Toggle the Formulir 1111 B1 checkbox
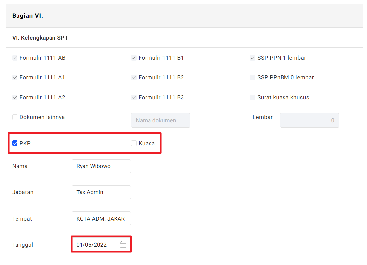367x265 pixels. [134, 58]
